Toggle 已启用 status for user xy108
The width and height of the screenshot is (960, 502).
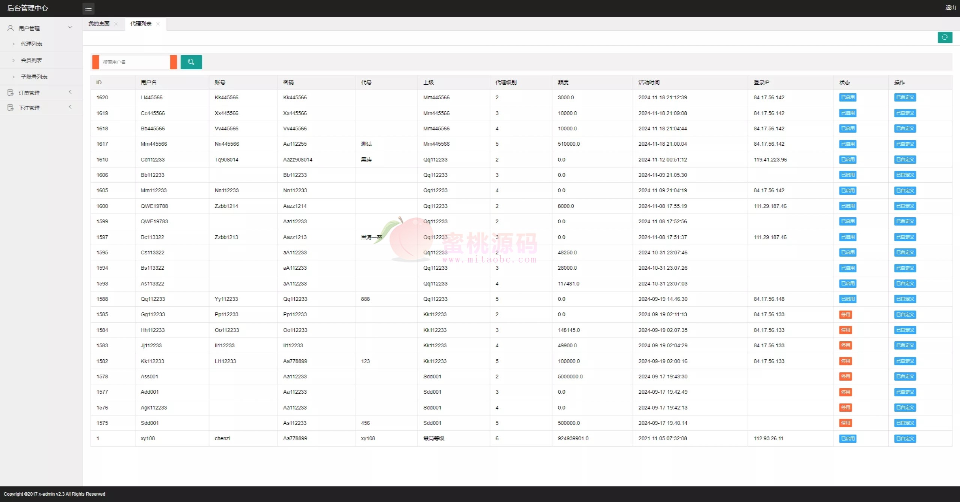pos(847,439)
